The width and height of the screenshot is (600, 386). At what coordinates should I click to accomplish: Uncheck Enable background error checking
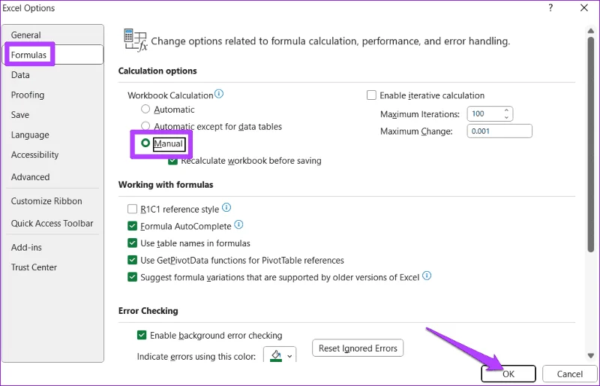point(142,336)
